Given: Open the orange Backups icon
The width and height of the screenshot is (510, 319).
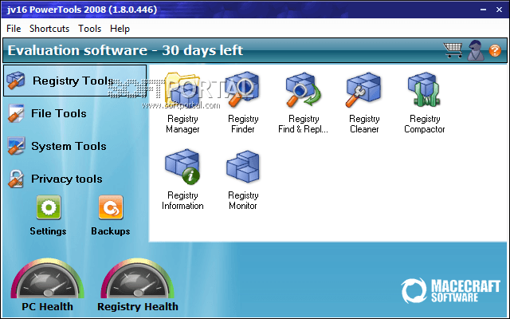Looking at the screenshot, I should [111, 207].
